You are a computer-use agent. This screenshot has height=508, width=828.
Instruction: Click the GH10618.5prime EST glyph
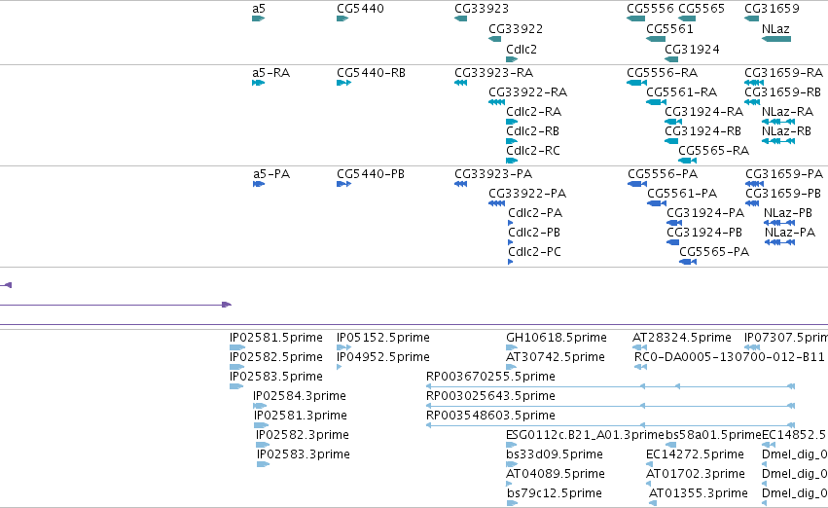pos(512,347)
